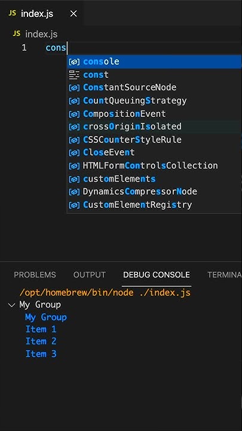Switch to the PROBLEMS panel tab

click(35, 275)
